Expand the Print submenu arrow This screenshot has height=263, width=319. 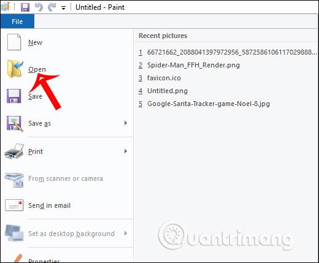point(126,151)
